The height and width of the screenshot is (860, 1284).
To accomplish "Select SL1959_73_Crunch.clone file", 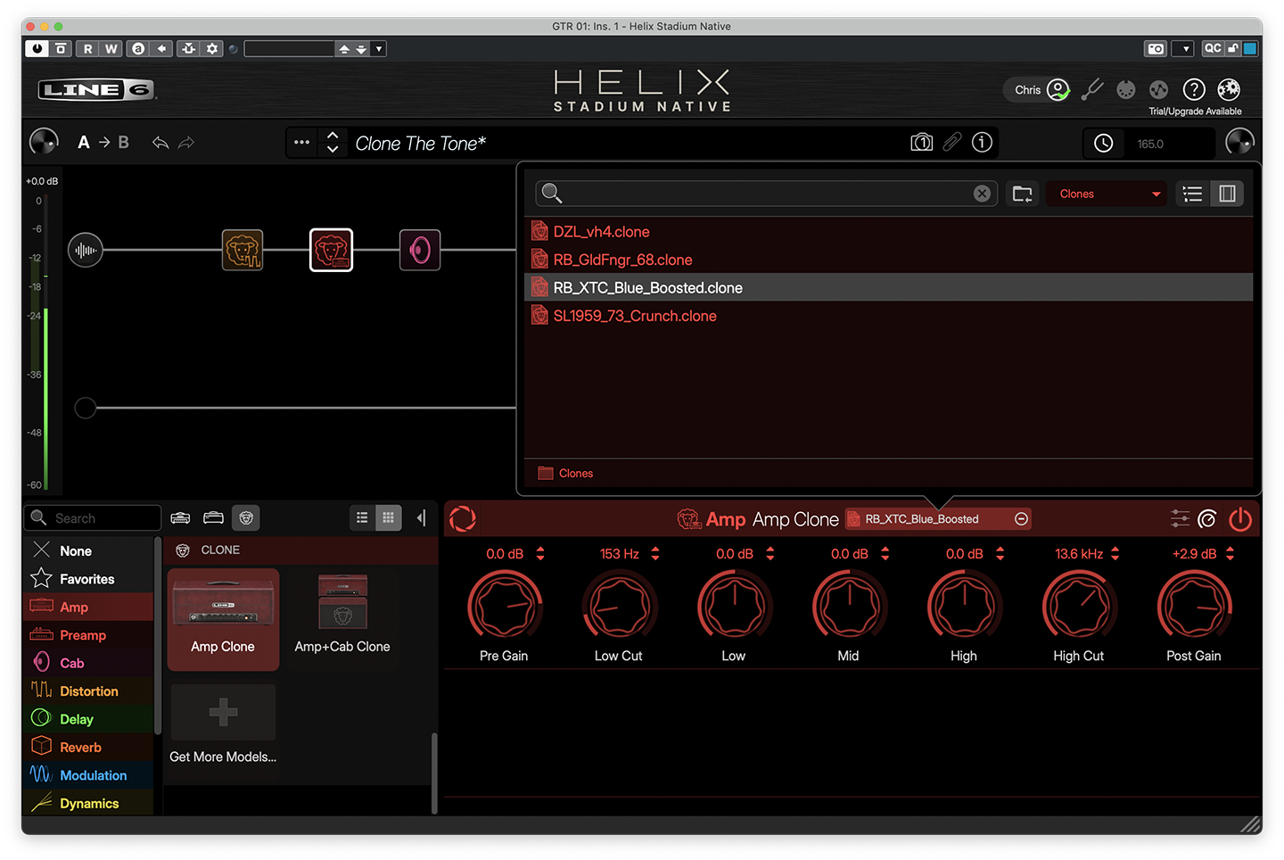I will coord(890,316).
